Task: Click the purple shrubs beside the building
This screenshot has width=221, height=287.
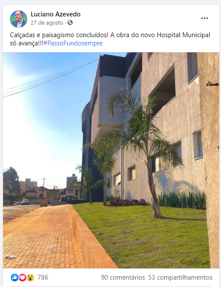Action: (x=128, y=202)
